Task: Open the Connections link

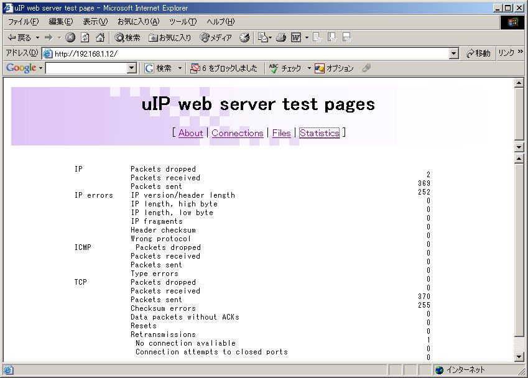Action: pyautogui.click(x=237, y=133)
